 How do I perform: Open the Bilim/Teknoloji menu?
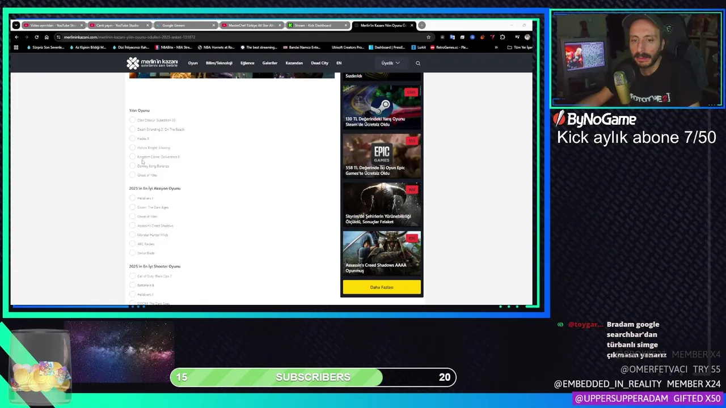coord(219,63)
